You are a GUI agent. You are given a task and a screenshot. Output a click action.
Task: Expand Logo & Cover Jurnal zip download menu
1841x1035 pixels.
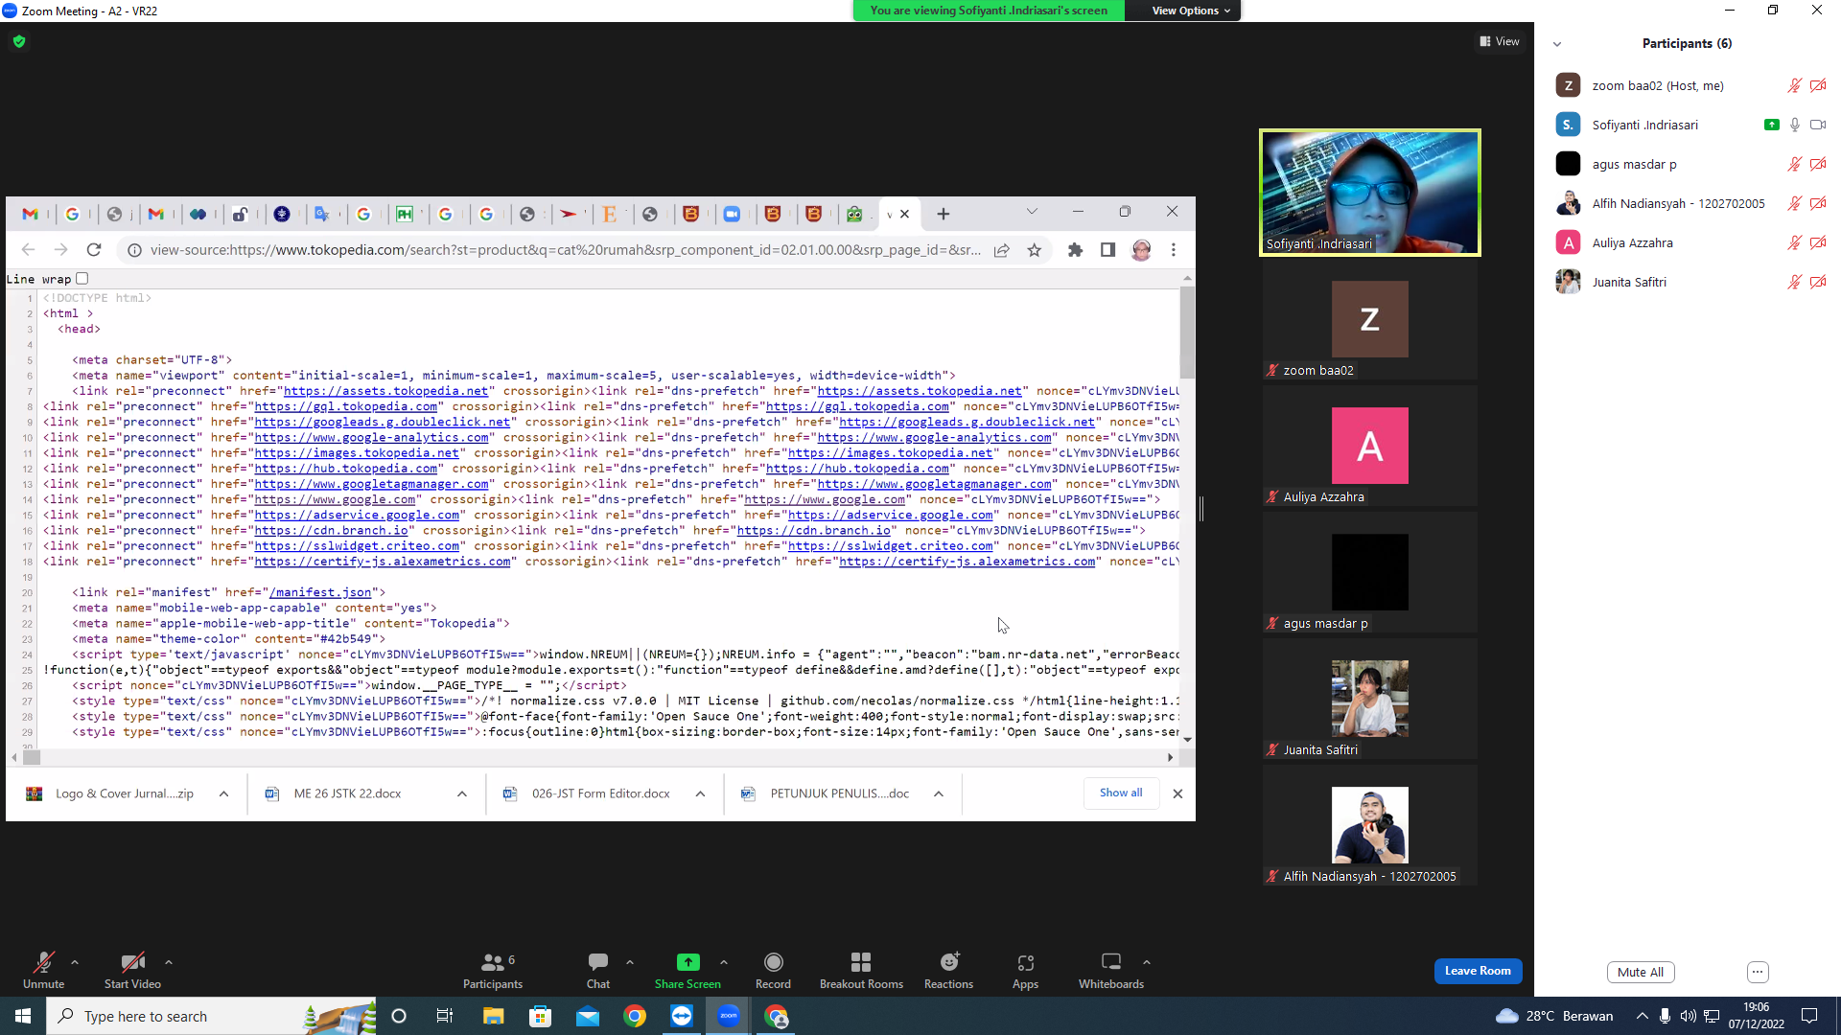(x=223, y=793)
